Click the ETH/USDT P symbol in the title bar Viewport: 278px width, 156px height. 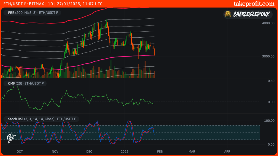[x=14, y=4]
